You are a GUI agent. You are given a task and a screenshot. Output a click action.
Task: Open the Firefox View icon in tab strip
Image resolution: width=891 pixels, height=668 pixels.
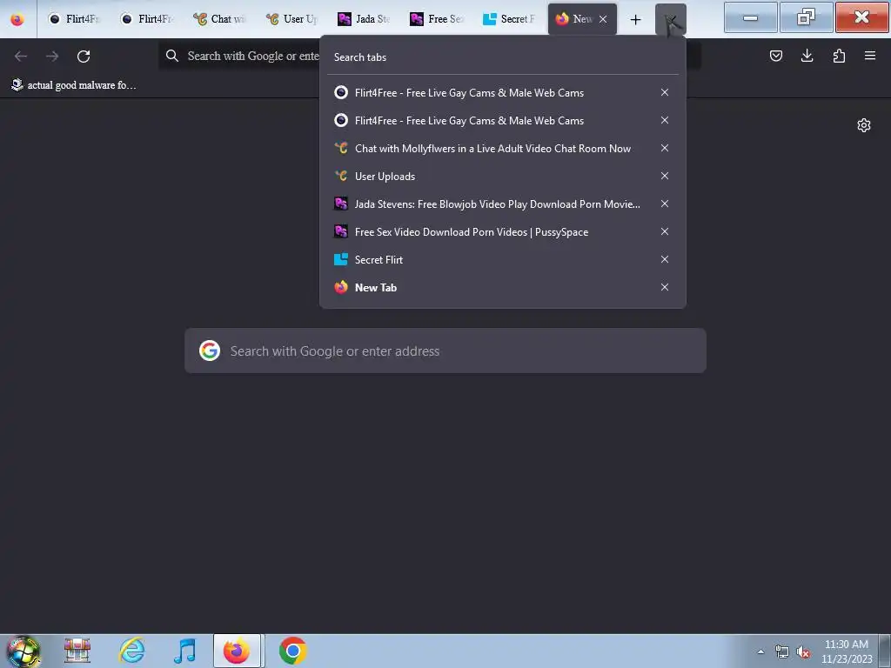point(17,19)
